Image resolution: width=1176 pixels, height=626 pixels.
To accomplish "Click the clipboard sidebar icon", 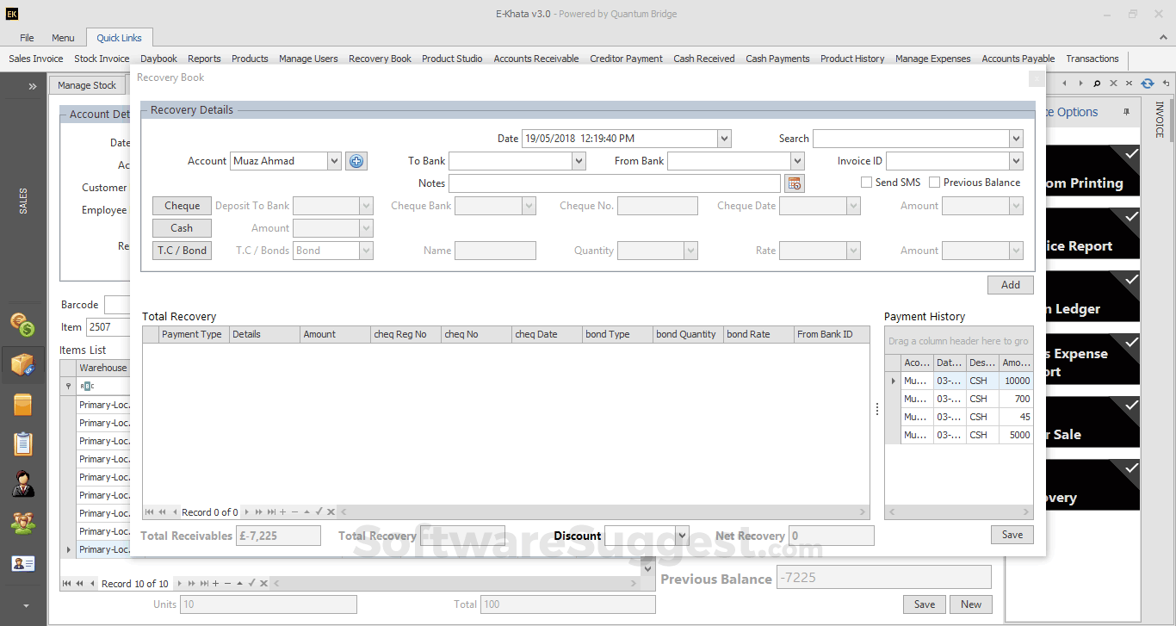I will pos(22,443).
